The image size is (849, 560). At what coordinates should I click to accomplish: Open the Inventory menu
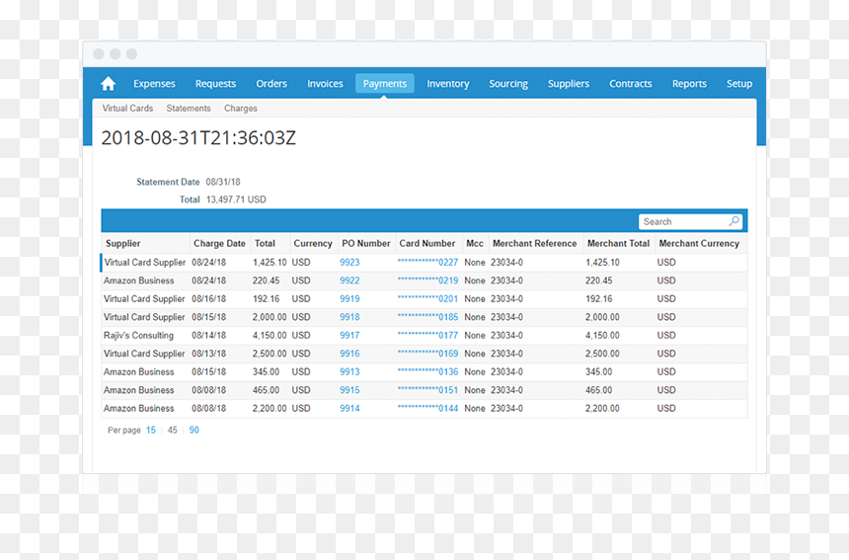(x=448, y=83)
